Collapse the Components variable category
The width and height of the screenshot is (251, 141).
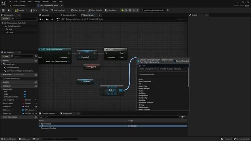pyautogui.click(x=2, y=89)
